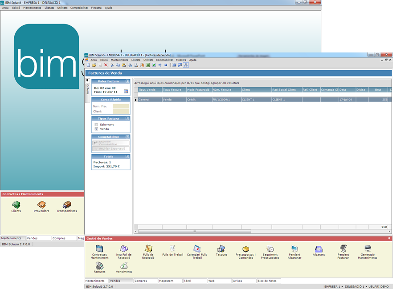Open Arxiu menu in front window

94,60
